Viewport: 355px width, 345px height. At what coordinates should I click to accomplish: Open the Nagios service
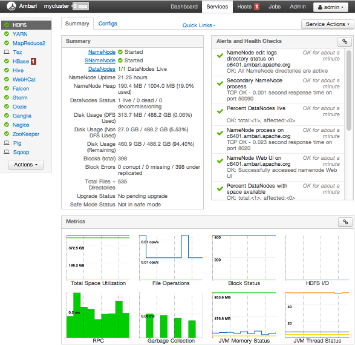[21, 125]
